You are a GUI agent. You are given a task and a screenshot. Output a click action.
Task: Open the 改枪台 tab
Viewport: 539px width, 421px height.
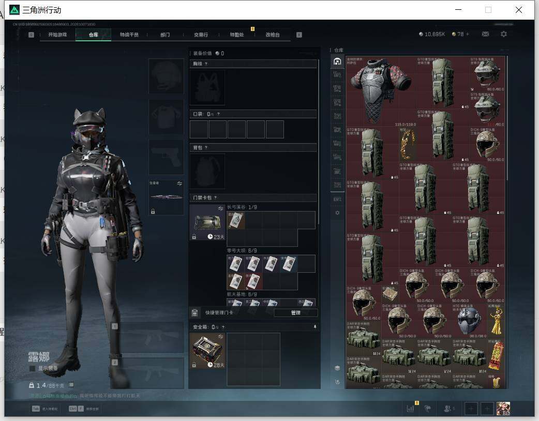tap(273, 35)
